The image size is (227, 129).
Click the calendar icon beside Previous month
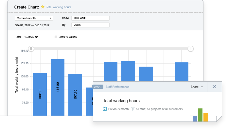coord(105,109)
